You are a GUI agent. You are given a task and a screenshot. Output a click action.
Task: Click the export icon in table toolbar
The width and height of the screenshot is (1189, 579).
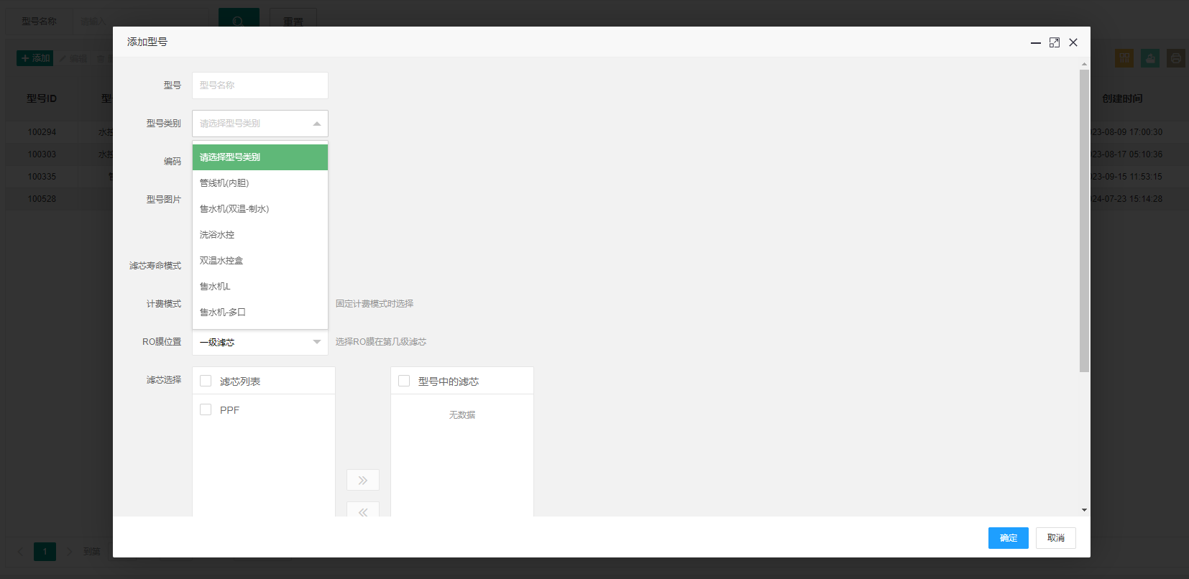pos(1150,58)
